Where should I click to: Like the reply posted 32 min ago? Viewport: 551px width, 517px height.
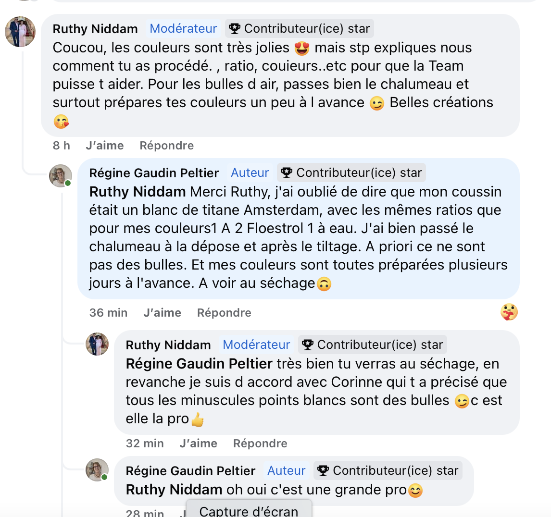click(x=198, y=443)
